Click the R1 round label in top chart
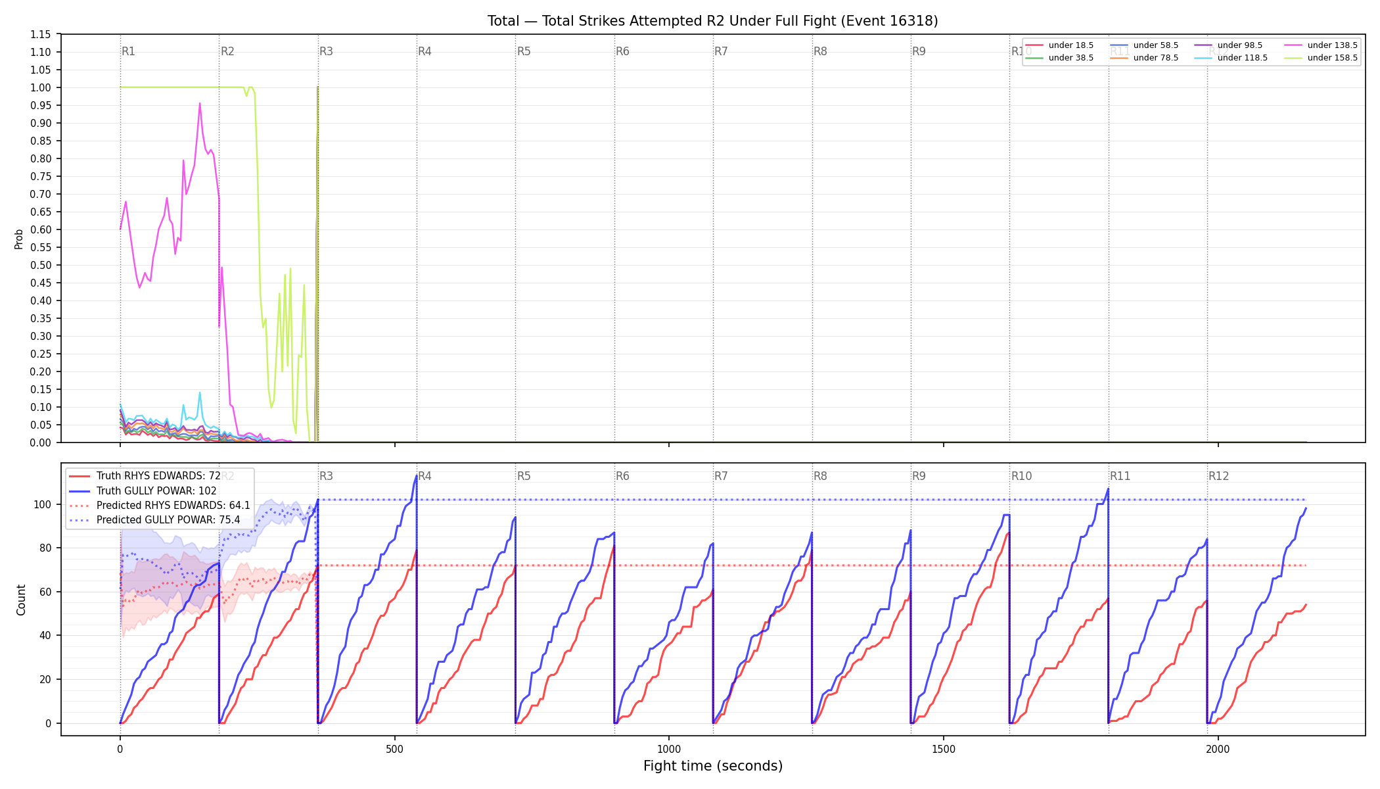1380x789 pixels. click(x=128, y=51)
